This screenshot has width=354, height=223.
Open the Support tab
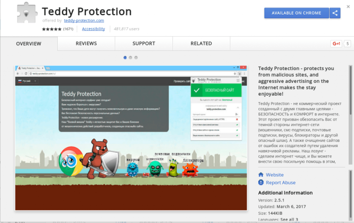pos(143,43)
